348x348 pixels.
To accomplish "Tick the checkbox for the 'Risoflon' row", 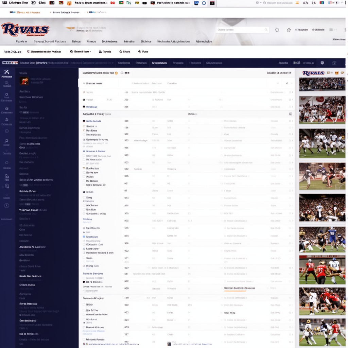I will coord(84,209).
